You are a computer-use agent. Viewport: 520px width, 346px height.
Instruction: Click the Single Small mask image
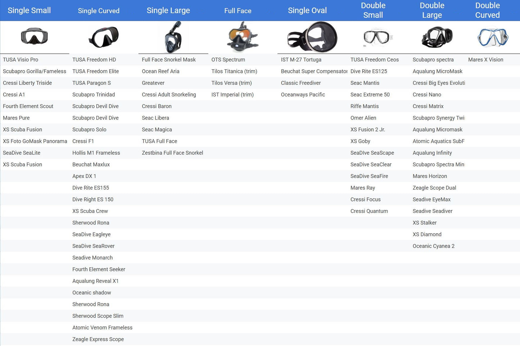click(x=34, y=37)
